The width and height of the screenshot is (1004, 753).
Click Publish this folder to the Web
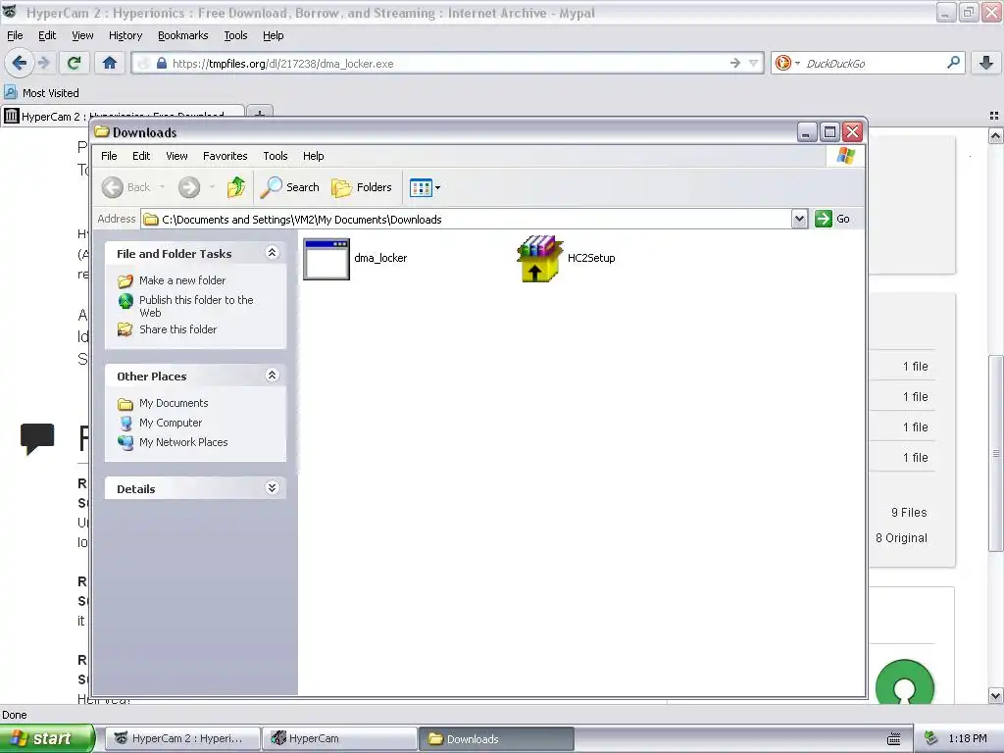(x=196, y=306)
